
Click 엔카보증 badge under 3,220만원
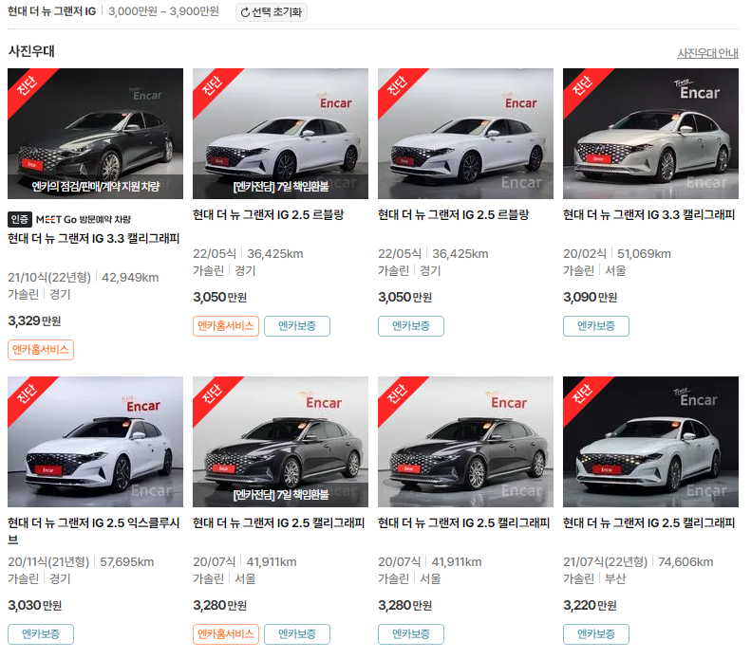[x=596, y=634]
